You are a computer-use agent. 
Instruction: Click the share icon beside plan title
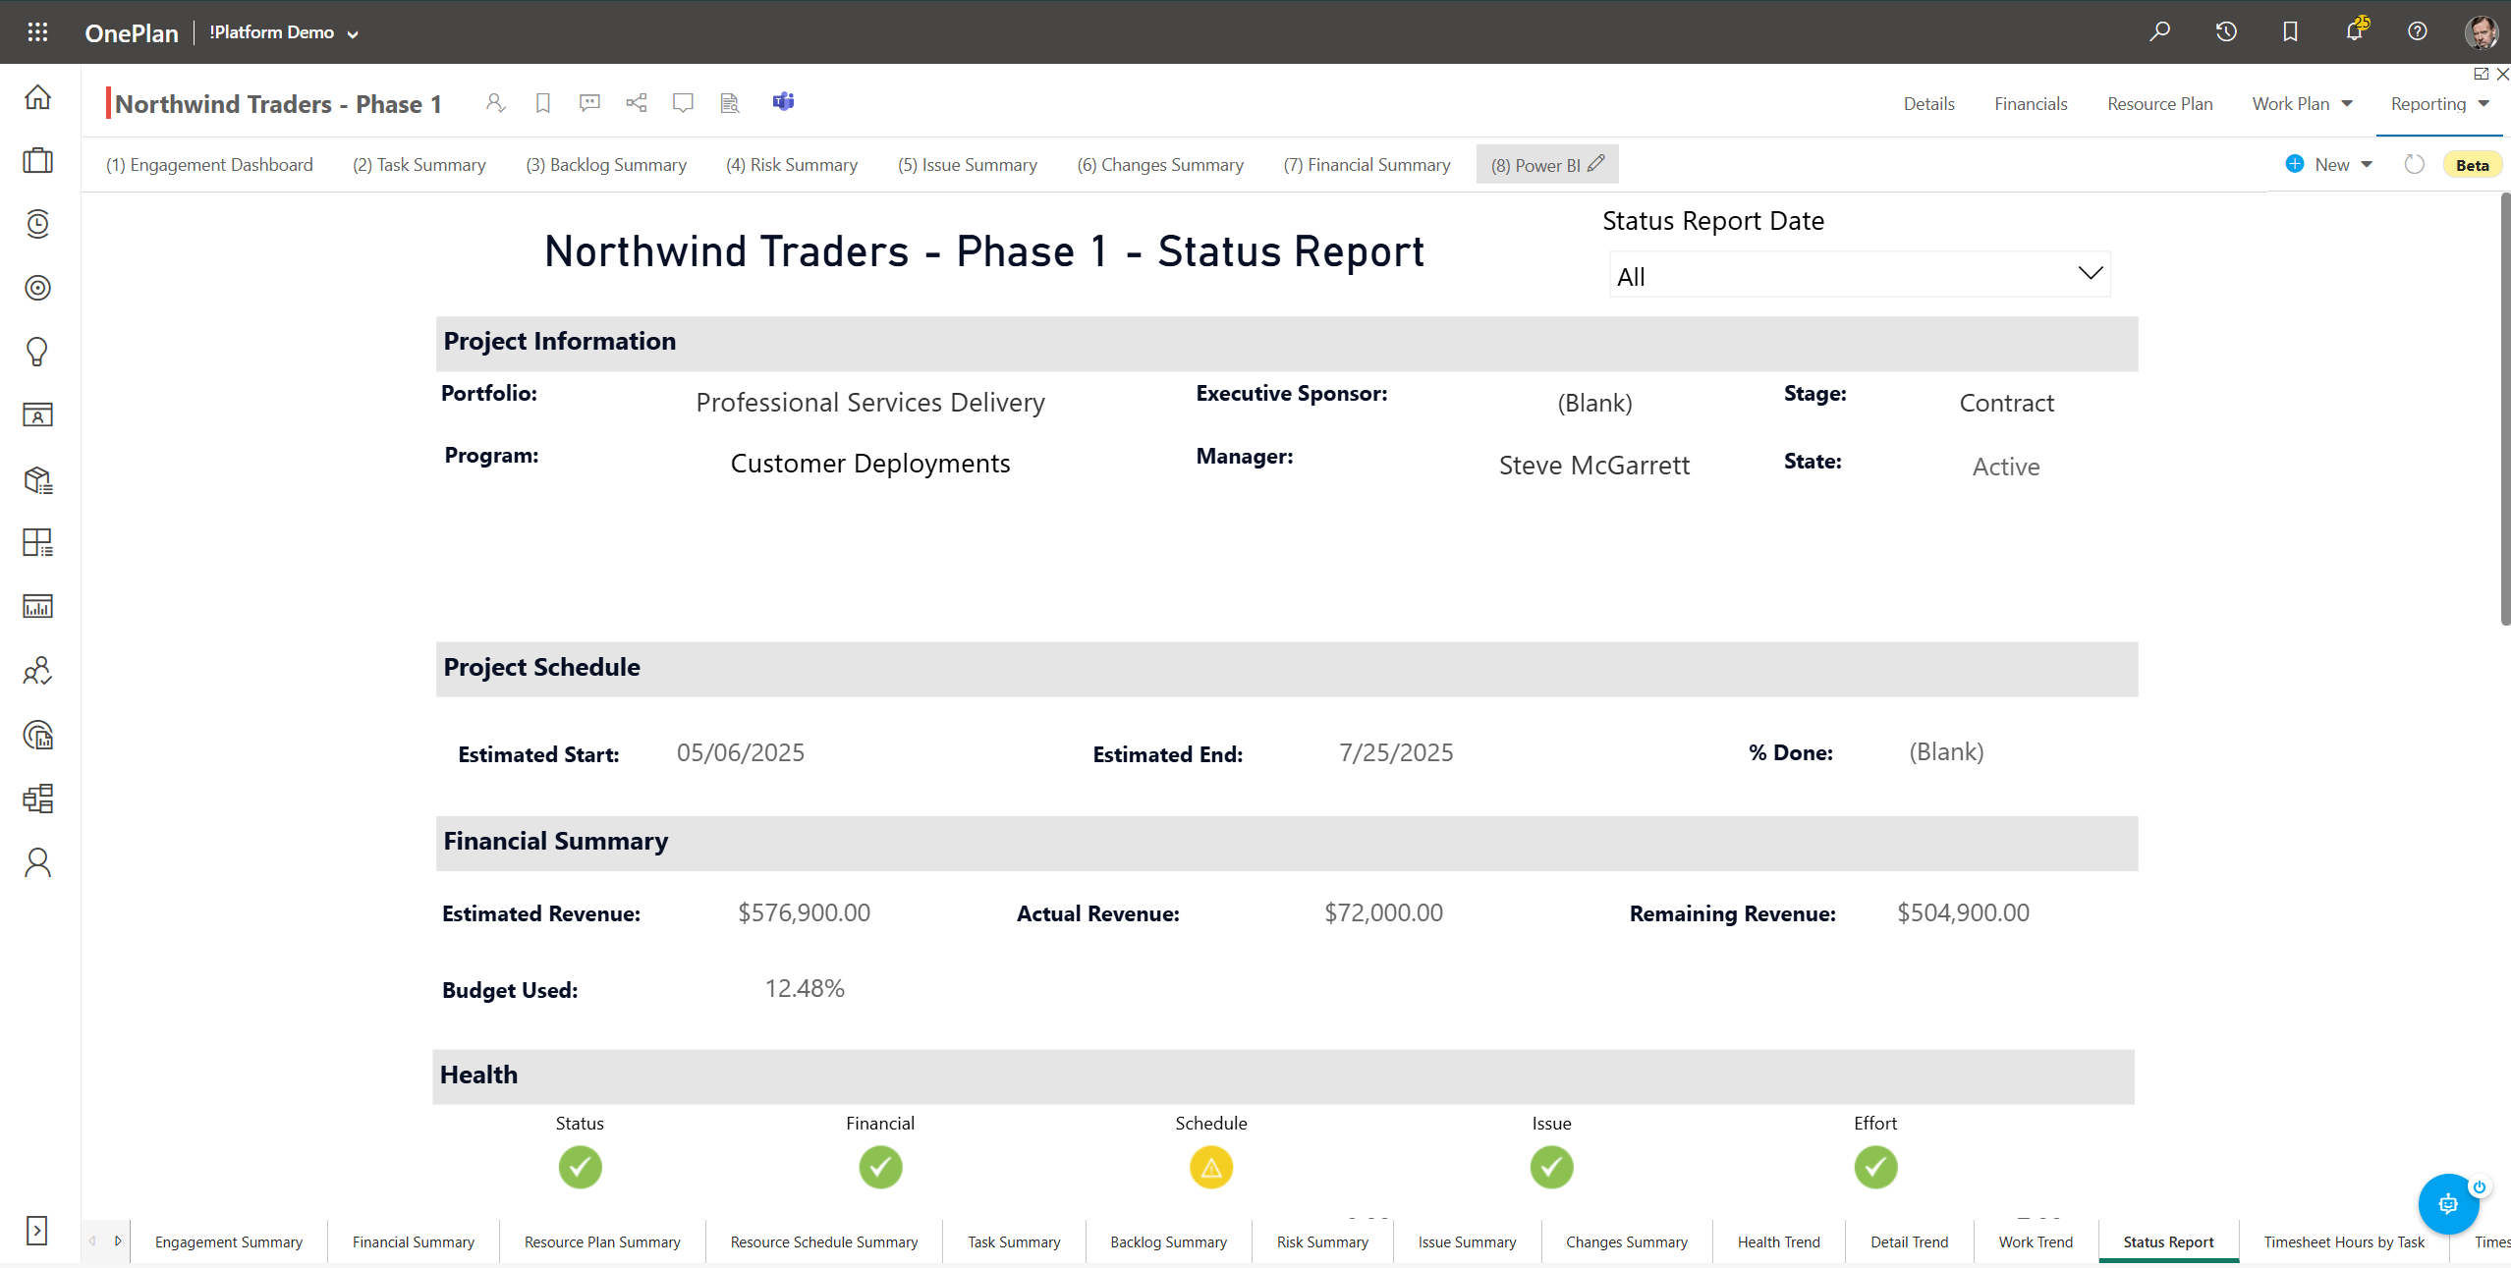coord(637,102)
